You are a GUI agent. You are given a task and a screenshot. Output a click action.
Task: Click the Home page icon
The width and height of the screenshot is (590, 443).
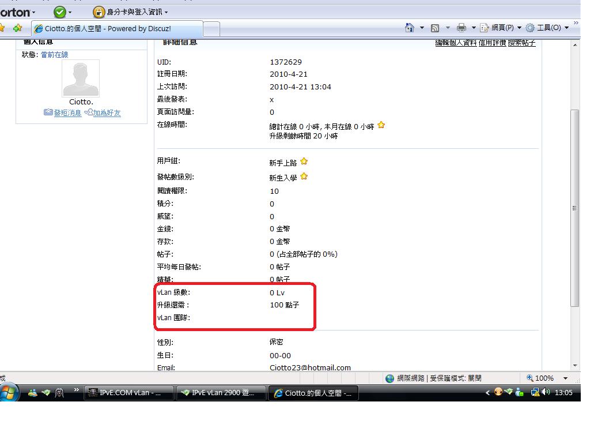pyautogui.click(x=410, y=28)
